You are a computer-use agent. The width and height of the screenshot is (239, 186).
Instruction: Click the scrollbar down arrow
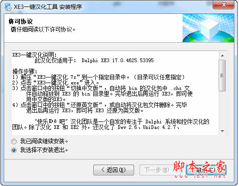tap(222, 131)
